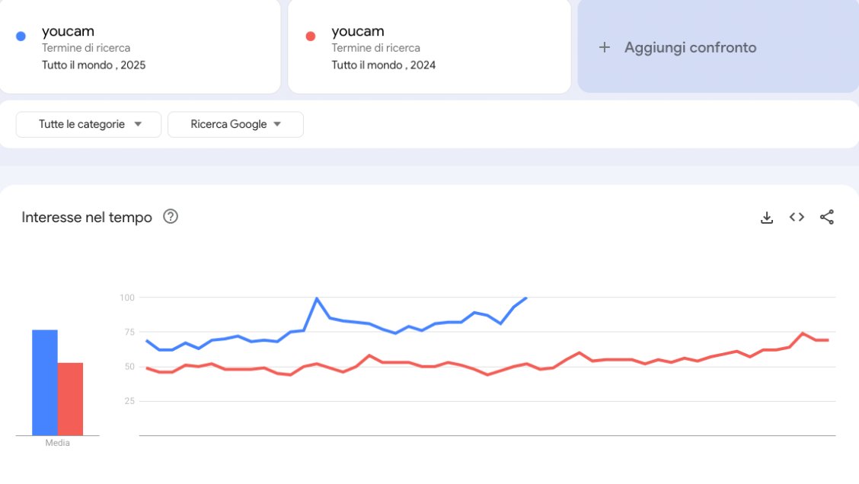Click the plus icon for Aggiungi confronto
Viewport: 859px width, 484px height.
click(x=604, y=48)
